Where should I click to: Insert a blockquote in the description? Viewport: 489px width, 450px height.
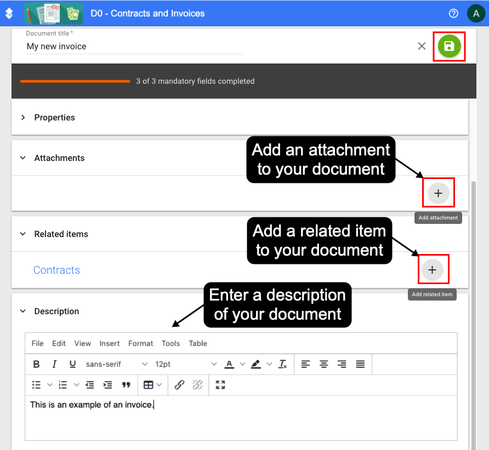(x=126, y=385)
